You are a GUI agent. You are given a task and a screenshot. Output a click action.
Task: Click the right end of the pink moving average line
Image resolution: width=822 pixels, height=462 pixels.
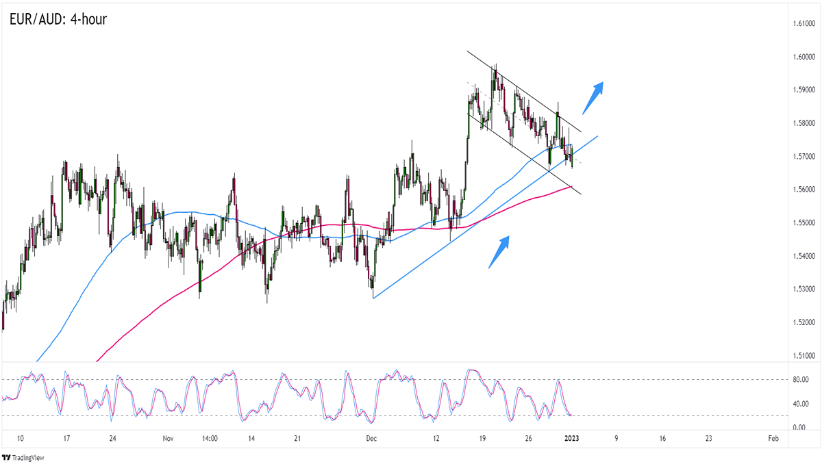pos(571,186)
